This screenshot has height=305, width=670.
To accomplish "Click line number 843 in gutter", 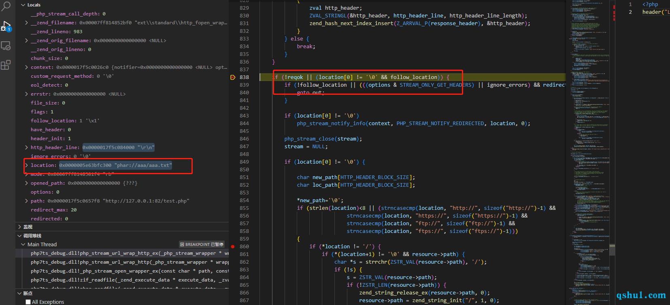I will [244, 116].
